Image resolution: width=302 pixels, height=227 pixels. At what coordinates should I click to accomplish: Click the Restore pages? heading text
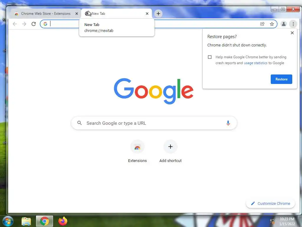point(222,37)
